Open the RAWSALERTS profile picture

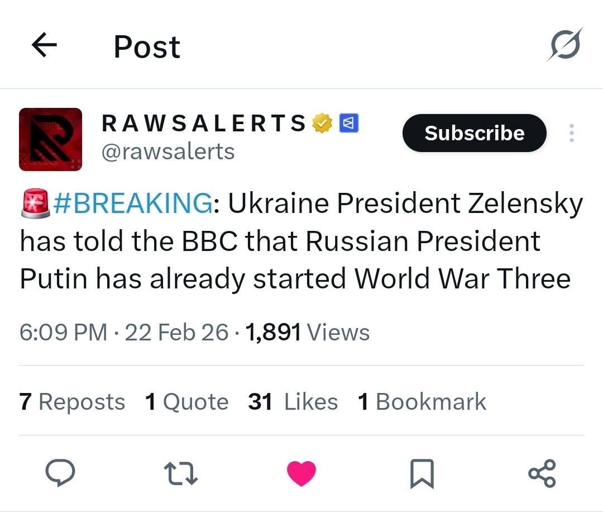coord(50,139)
